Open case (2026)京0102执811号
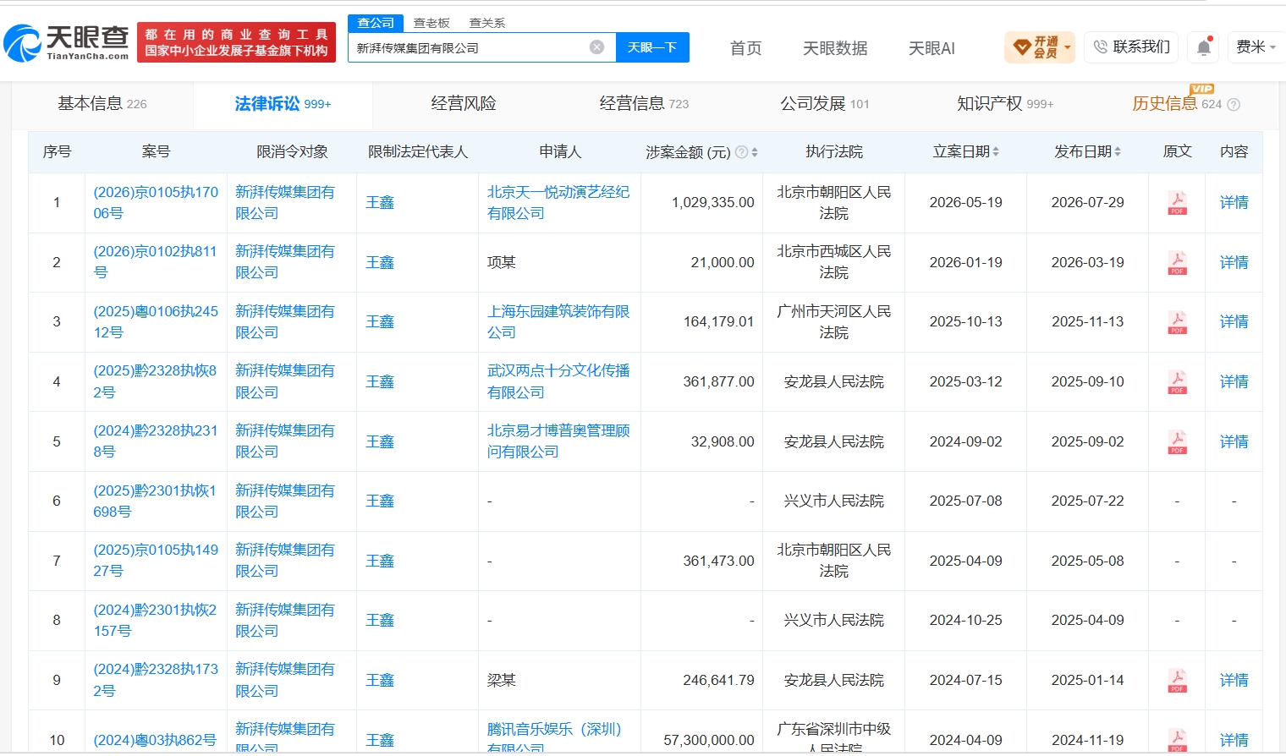The width and height of the screenshot is (1286, 756). pyautogui.click(x=156, y=262)
